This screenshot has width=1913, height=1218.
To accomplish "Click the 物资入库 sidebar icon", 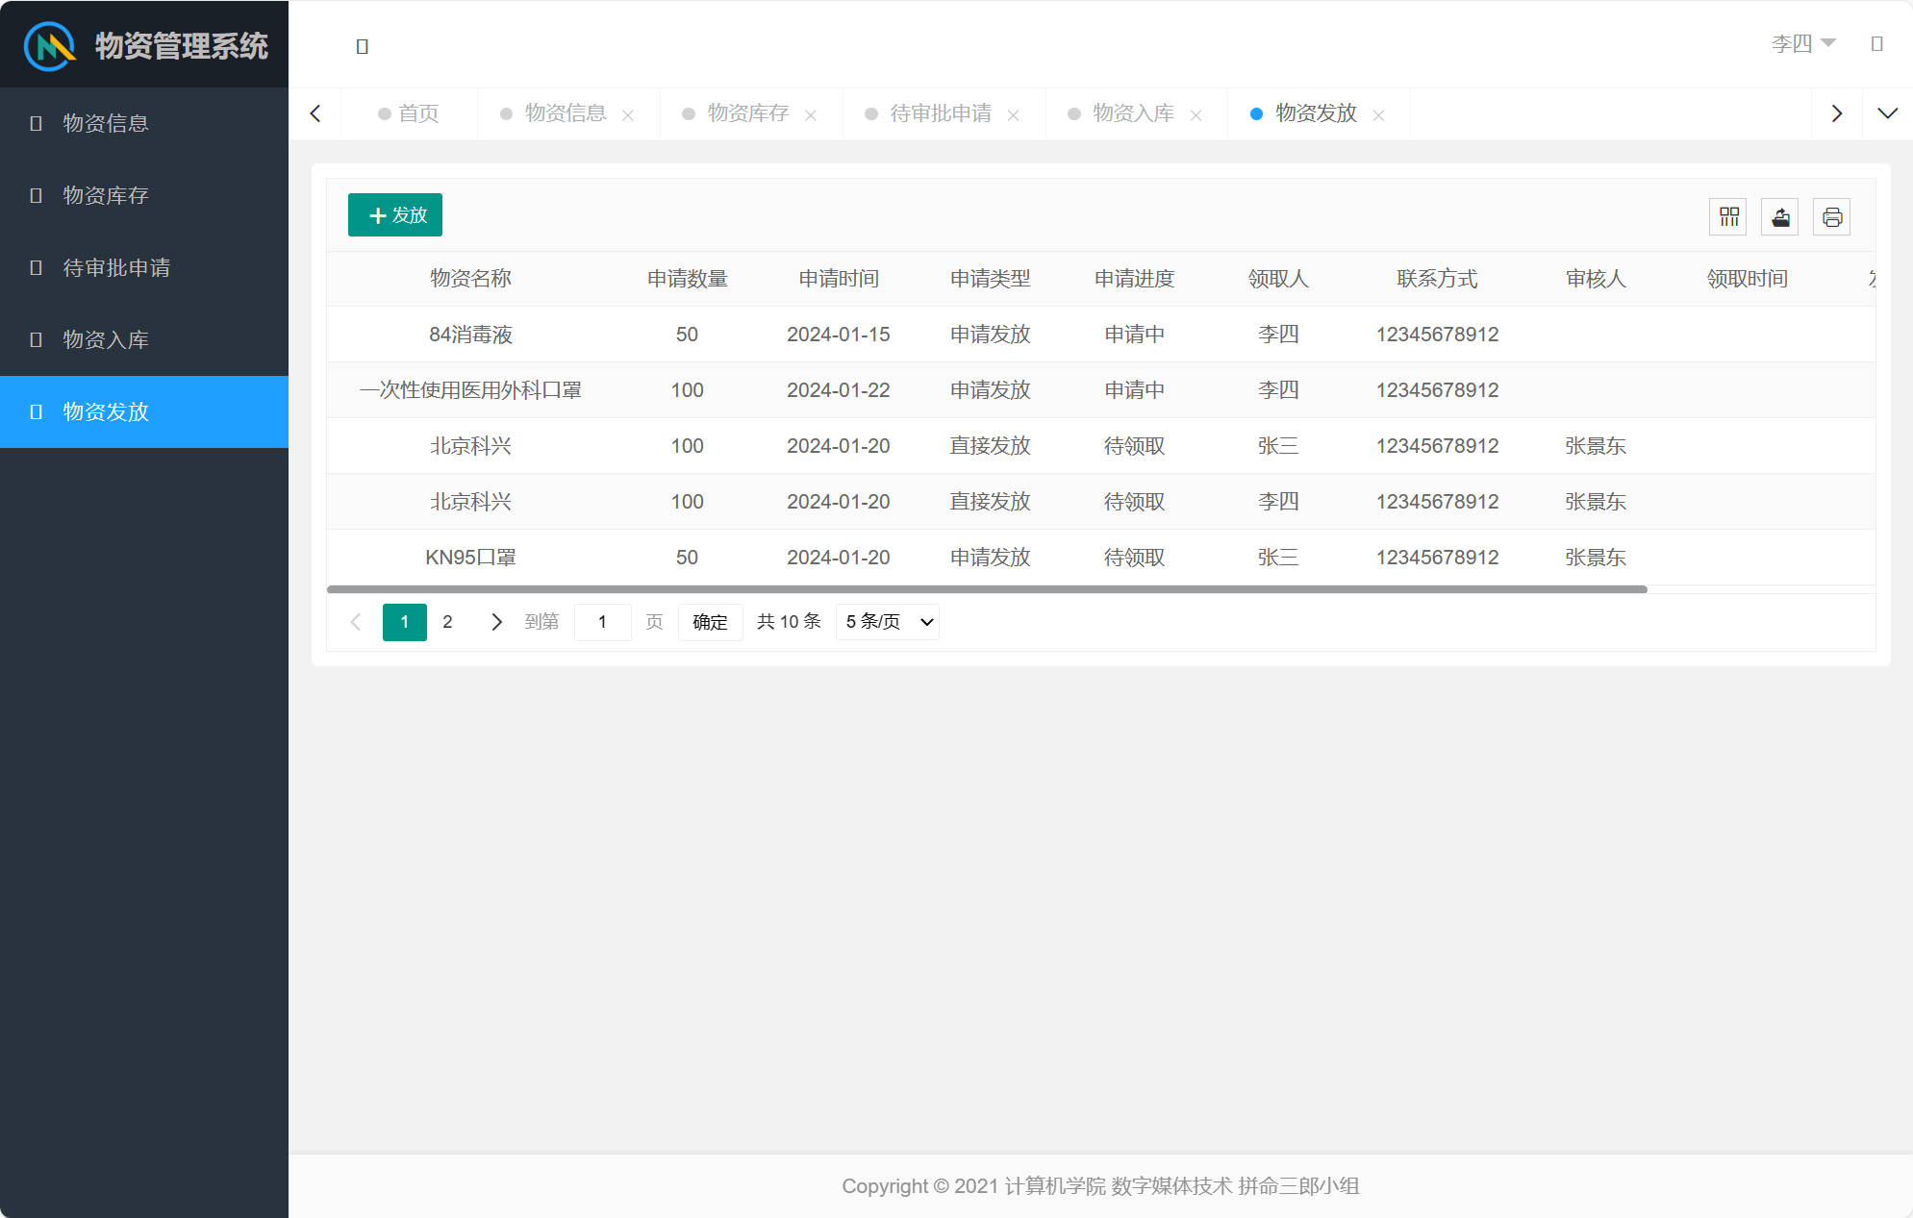I will pos(36,339).
